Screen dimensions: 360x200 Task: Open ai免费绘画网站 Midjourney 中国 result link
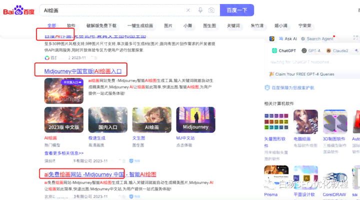pos(100,175)
